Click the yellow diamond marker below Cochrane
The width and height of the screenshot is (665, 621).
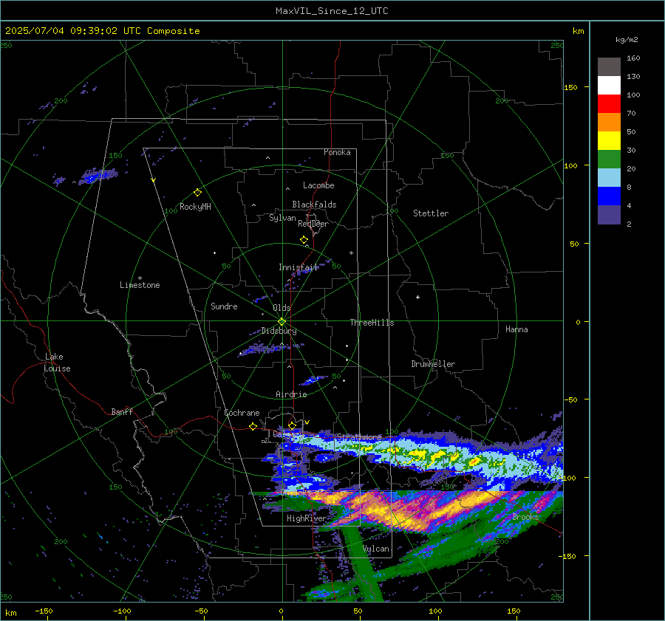tap(253, 426)
